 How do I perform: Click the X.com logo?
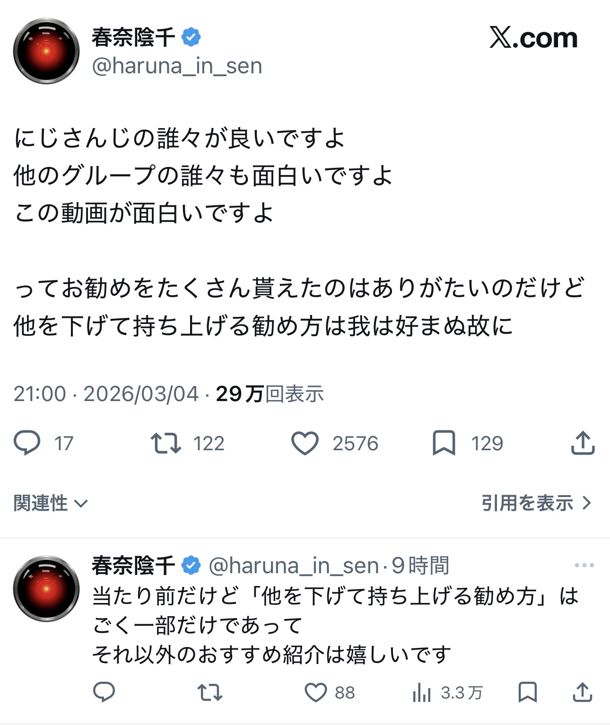(x=533, y=38)
